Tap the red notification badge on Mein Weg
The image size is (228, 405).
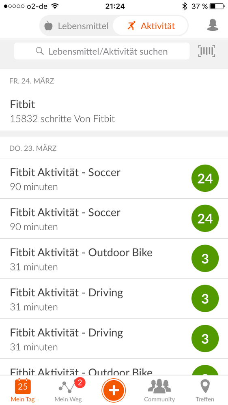click(80, 383)
